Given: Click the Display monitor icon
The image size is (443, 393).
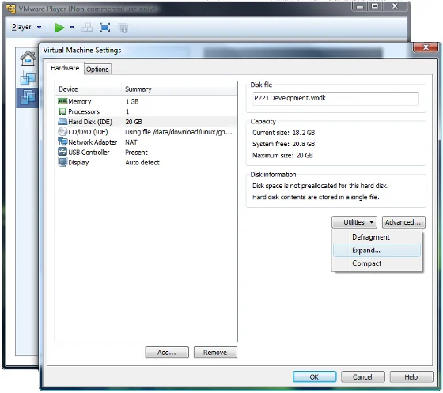Looking at the screenshot, I should pos(62,162).
